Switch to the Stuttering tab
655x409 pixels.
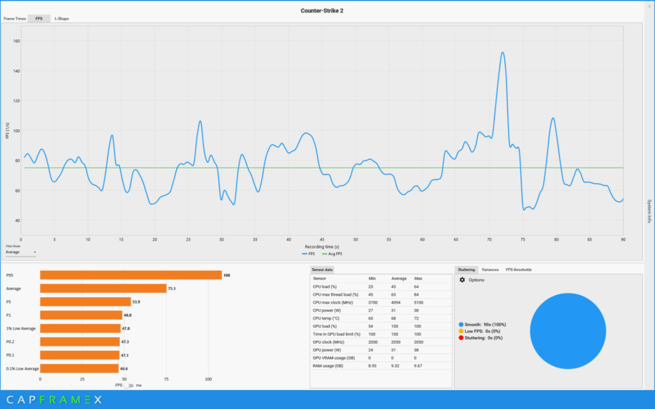(467, 270)
